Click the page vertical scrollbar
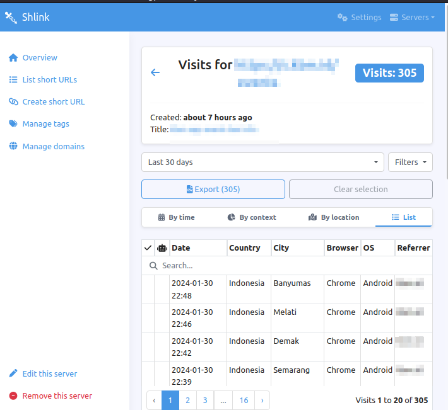Screen dimensions: 448x410 pos(446,91)
